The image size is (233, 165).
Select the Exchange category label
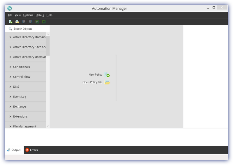point(20,107)
